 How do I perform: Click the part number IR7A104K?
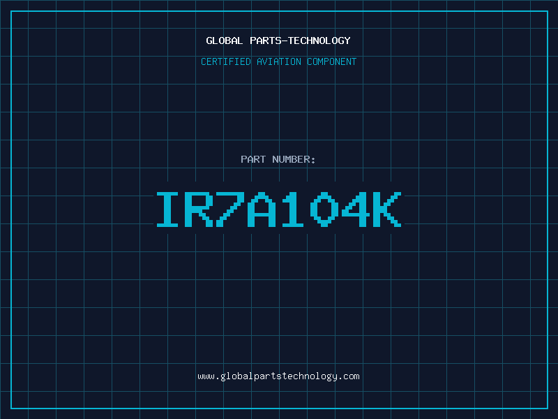click(279, 209)
